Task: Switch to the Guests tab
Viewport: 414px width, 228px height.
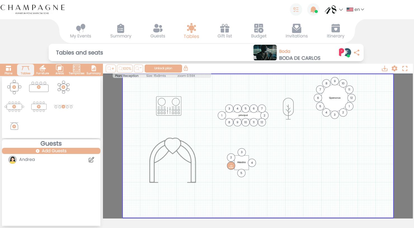Action: pos(157,31)
